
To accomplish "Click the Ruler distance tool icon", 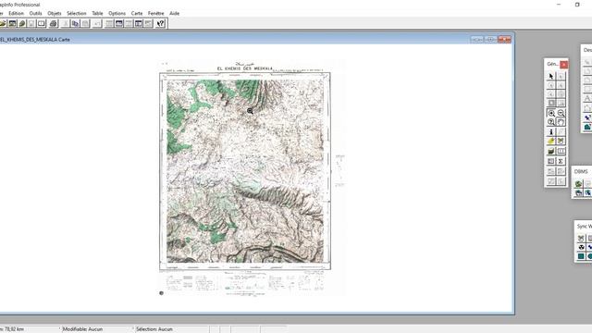I will [x=561, y=151].
